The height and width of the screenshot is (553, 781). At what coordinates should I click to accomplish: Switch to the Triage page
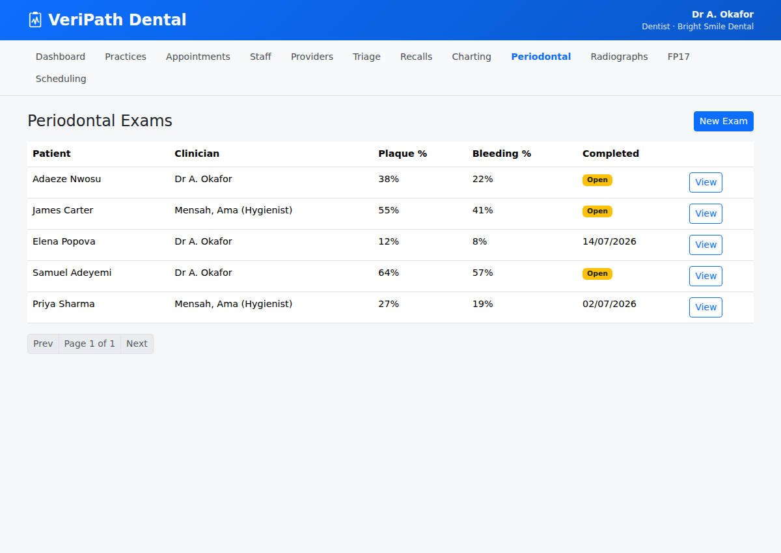pyautogui.click(x=366, y=57)
